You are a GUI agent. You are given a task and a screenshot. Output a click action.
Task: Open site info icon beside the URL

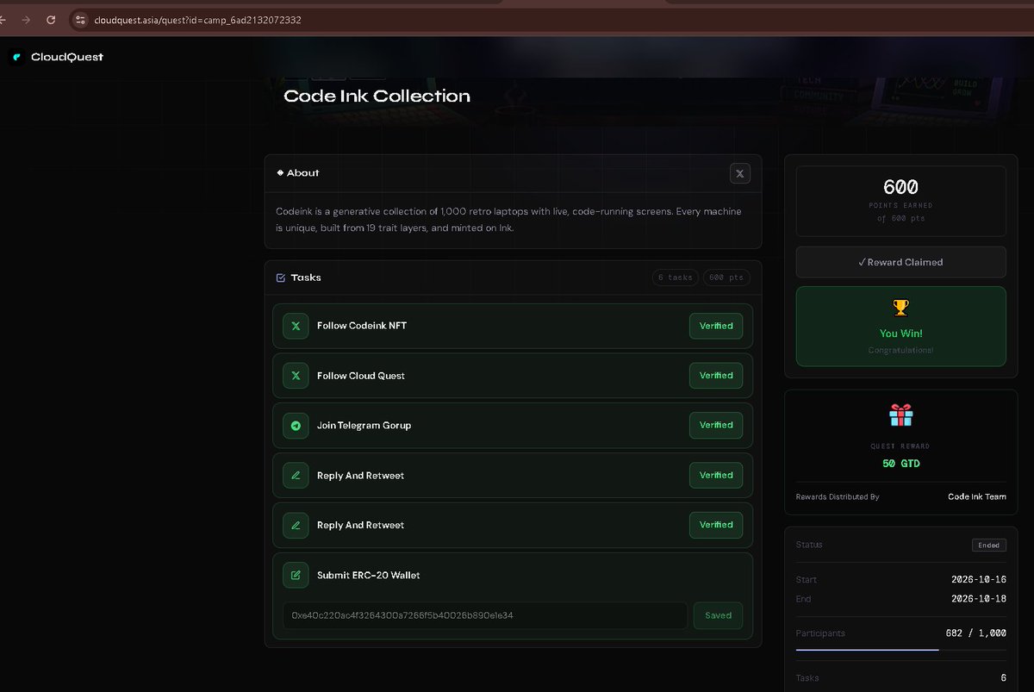(x=80, y=20)
